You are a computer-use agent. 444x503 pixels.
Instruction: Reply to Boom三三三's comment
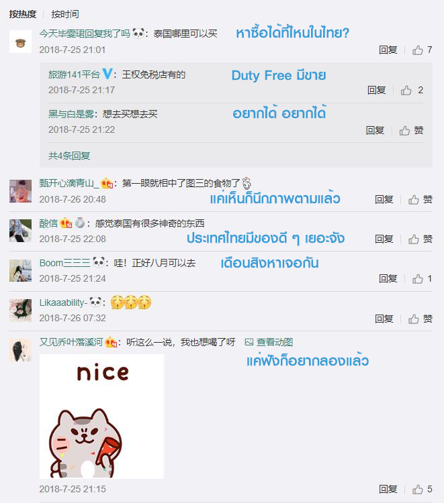point(388,279)
